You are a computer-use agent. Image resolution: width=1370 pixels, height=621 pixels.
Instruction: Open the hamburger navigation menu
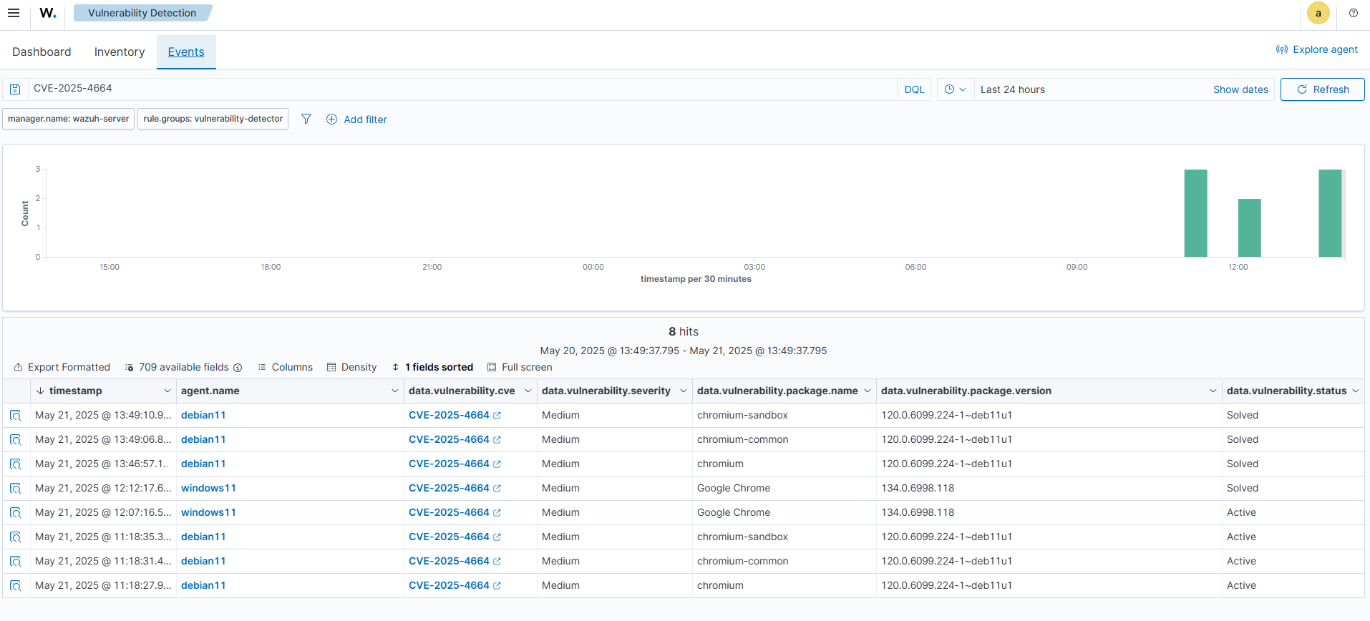tap(14, 13)
